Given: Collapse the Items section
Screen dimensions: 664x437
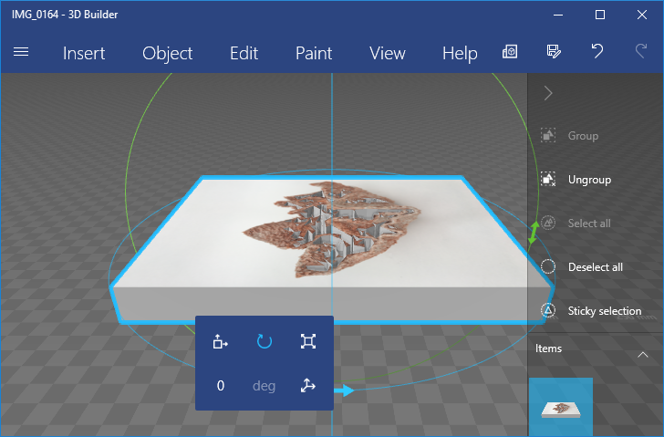Looking at the screenshot, I should (x=642, y=354).
